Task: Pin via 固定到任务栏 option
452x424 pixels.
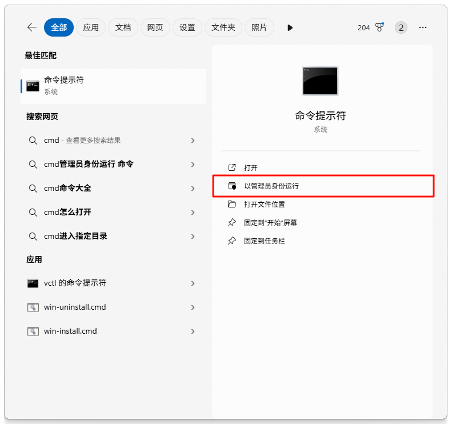Action: (x=265, y=241)
